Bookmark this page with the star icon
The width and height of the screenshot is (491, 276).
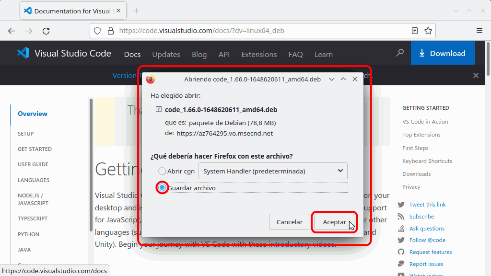[428, 31]
